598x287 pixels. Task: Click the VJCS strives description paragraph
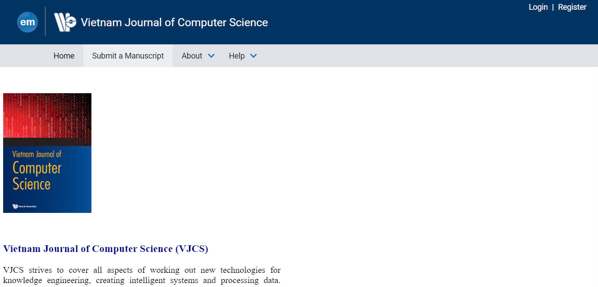coord(142,275)
